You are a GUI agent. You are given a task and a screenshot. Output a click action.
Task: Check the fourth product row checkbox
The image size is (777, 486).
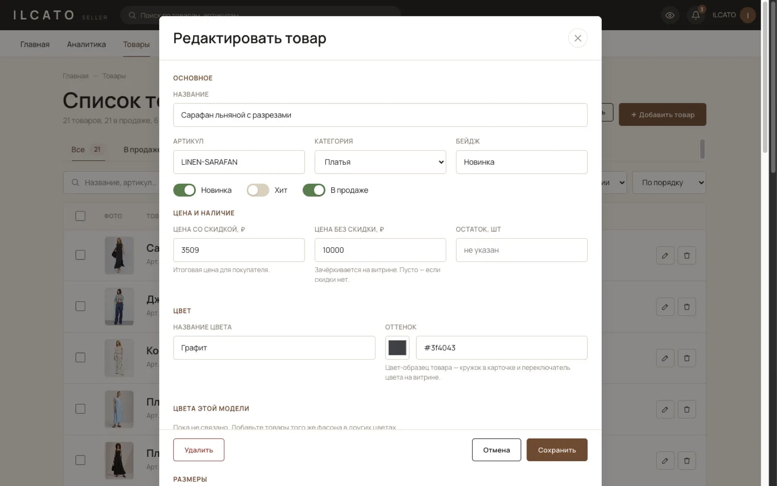coord(81,409)
